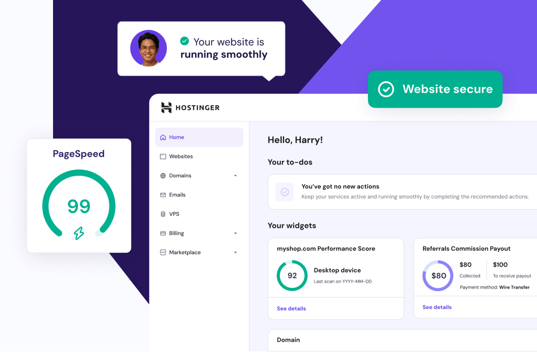Expand the Domains sidebar dropdown
Viewport: 537px width, 352px height.
tap(236, 176)
